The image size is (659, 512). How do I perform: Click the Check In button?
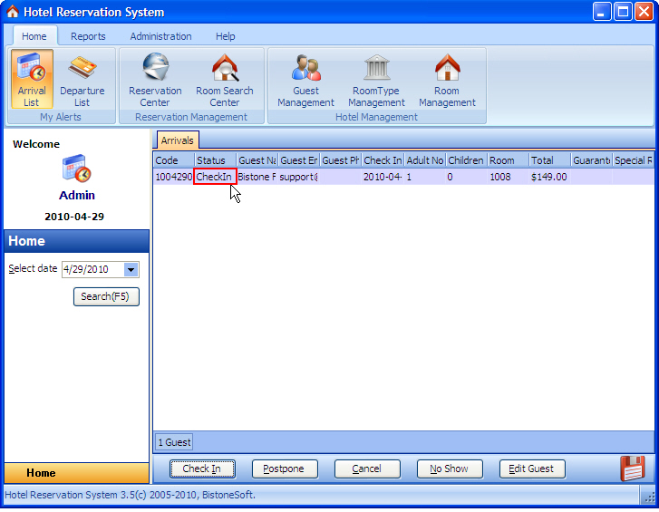[202, 469]
